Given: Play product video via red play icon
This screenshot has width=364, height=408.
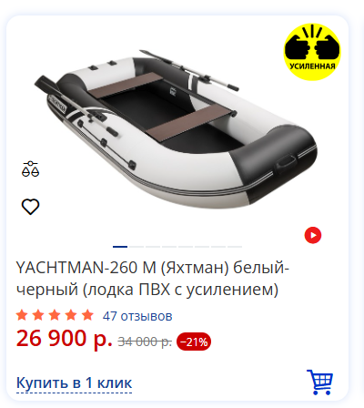Looking at the screenshot, I should (x=313, y=235).
